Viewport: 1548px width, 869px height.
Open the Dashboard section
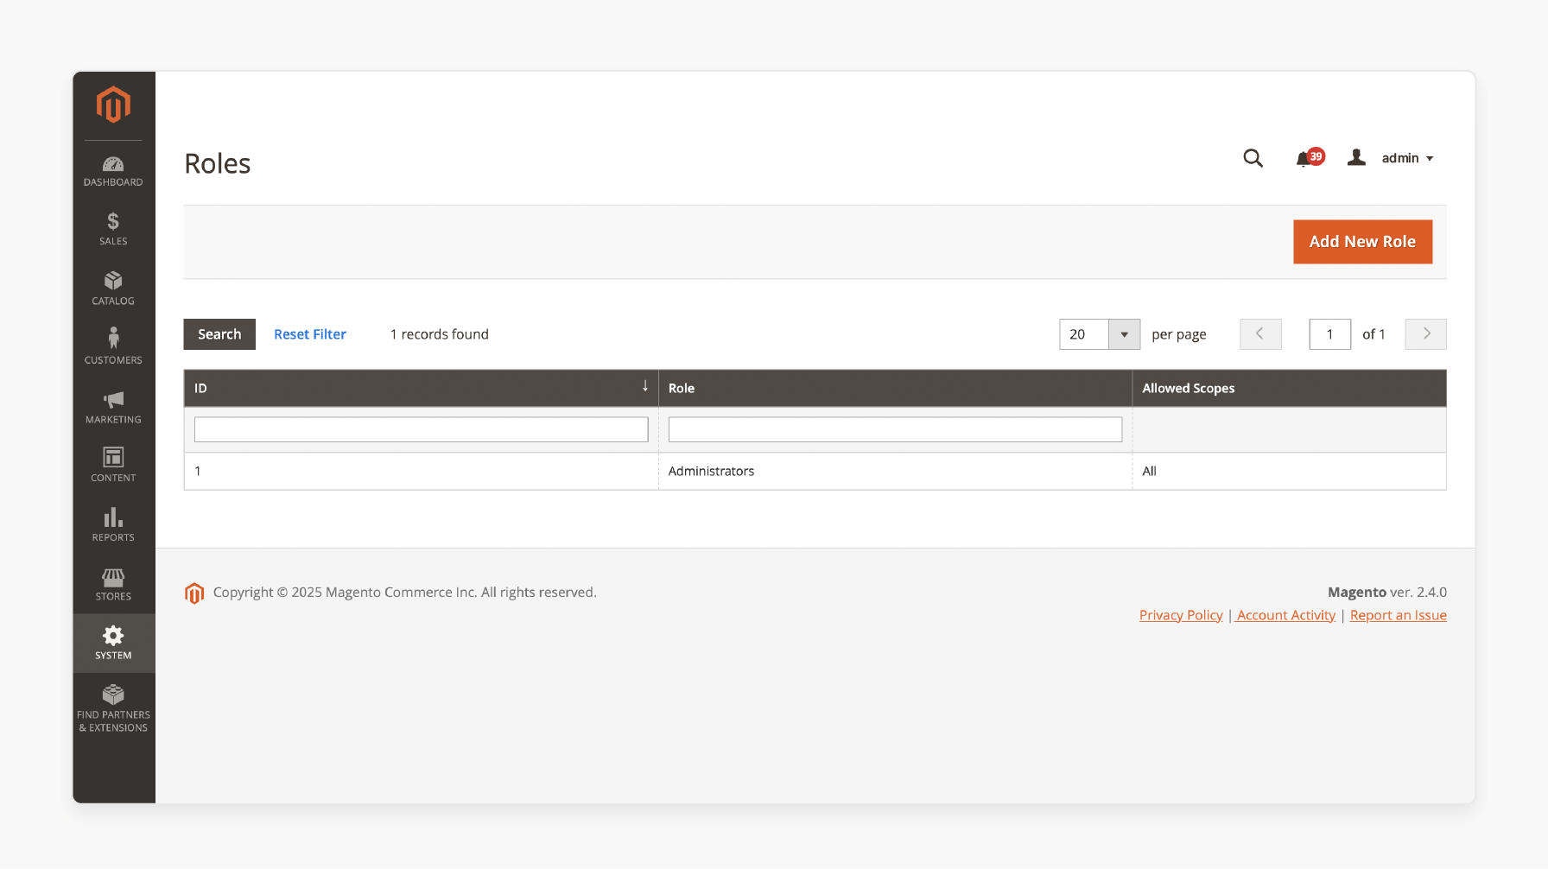coord(113,171)
